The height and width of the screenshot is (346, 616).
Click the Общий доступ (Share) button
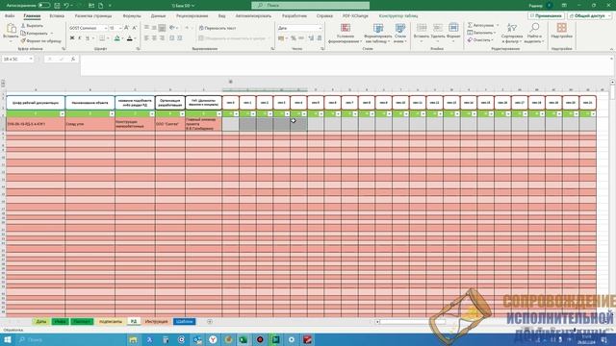[590, 16]
